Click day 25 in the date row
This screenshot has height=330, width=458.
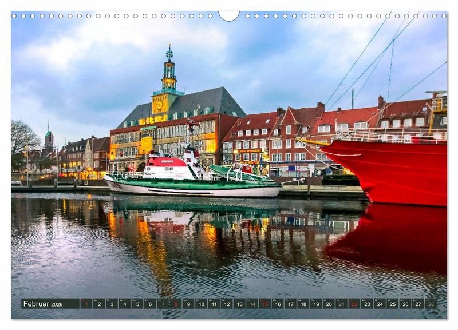(393, 304)
